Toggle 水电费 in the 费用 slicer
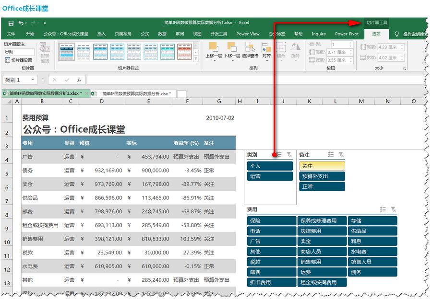 click(x=372, y=252)
